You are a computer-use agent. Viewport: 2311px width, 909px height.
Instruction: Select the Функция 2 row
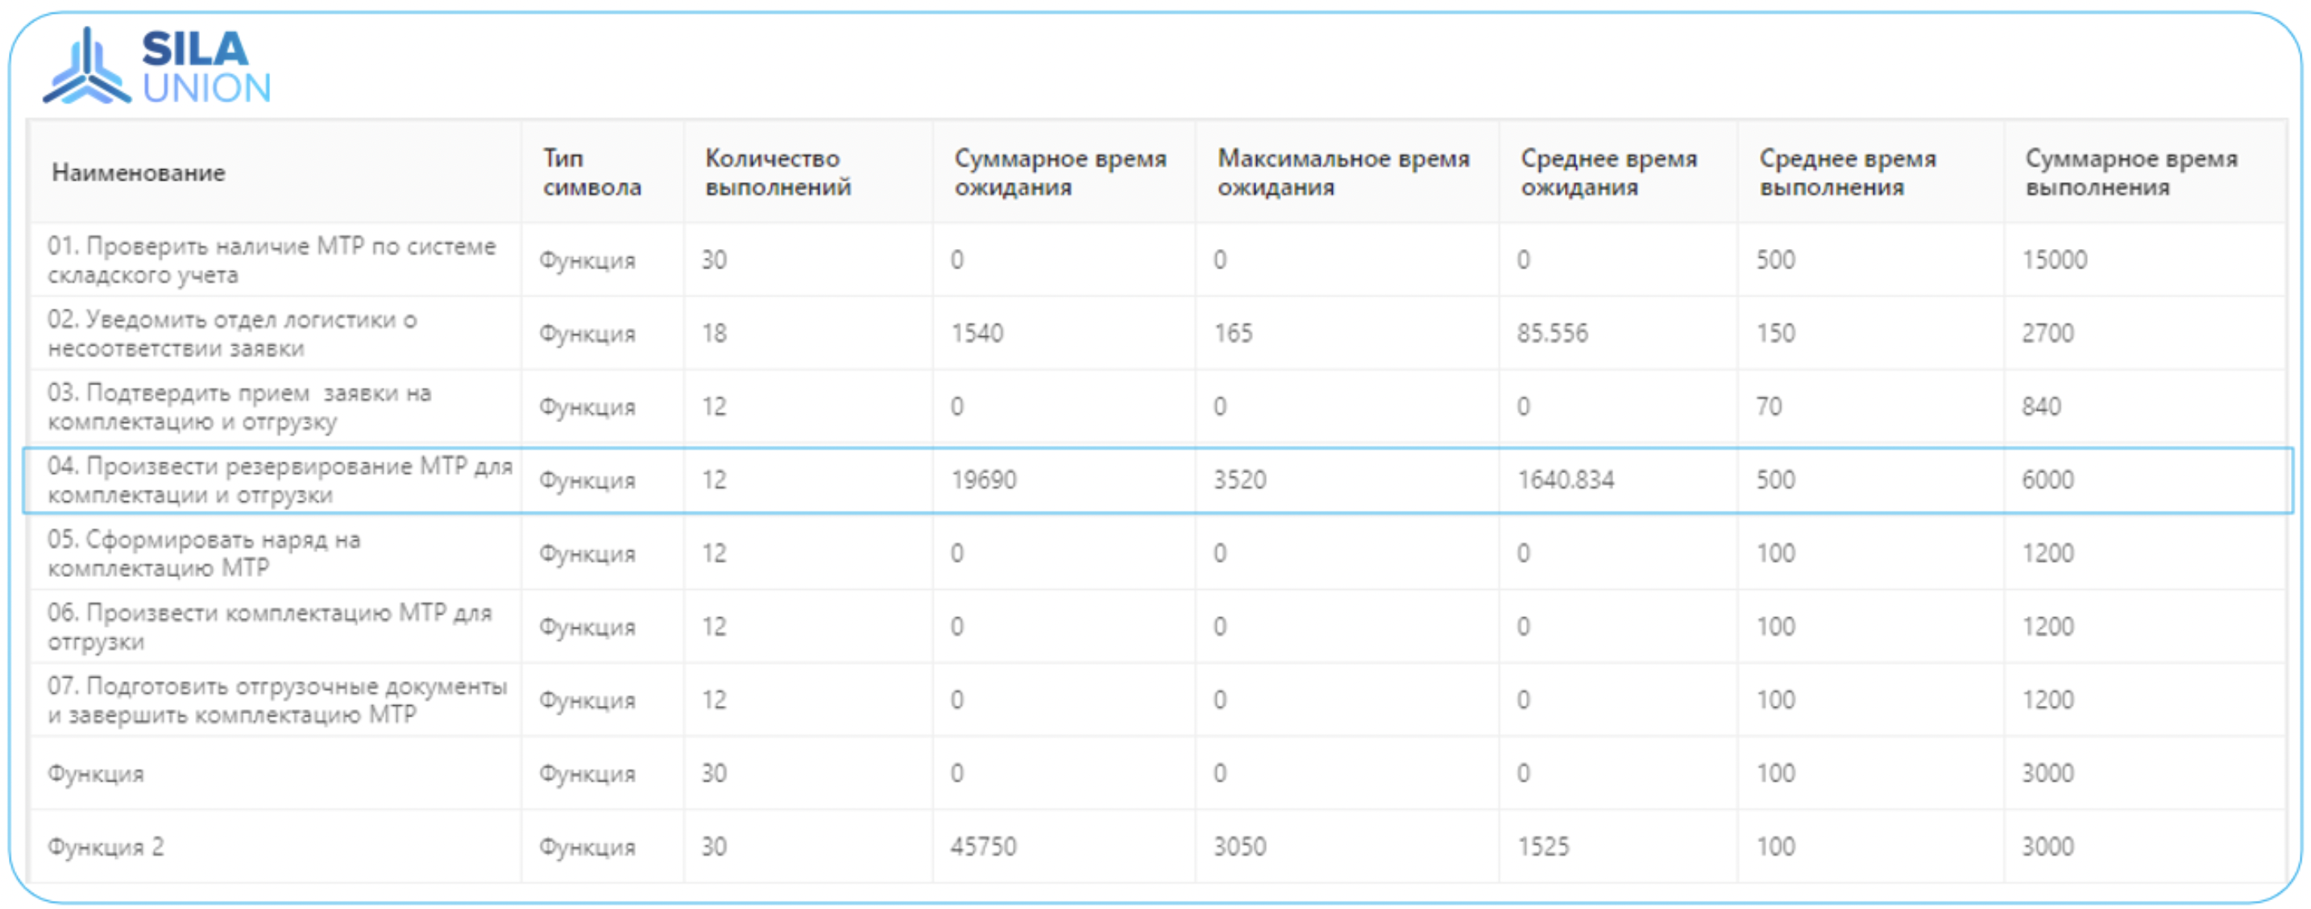(x=106, y=847)
